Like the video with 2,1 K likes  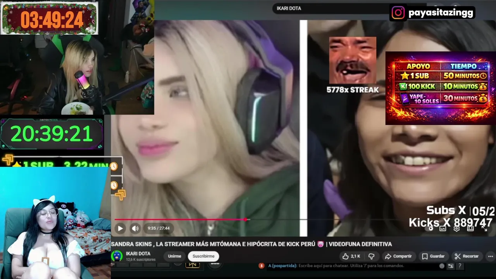pos(351,256)
